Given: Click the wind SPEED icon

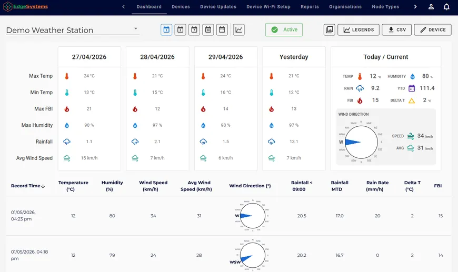Looking at the screenshot, I should click(411, 136).
